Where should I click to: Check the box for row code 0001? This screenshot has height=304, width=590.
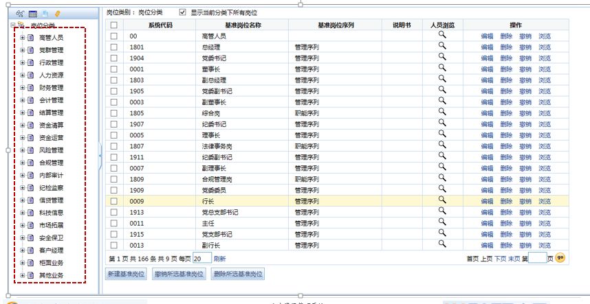click(x=114, y=69)
